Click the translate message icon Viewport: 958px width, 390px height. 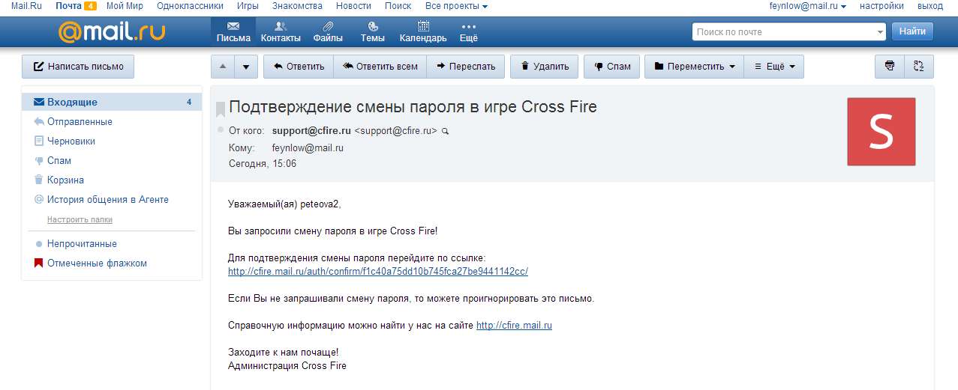point(919,67)
